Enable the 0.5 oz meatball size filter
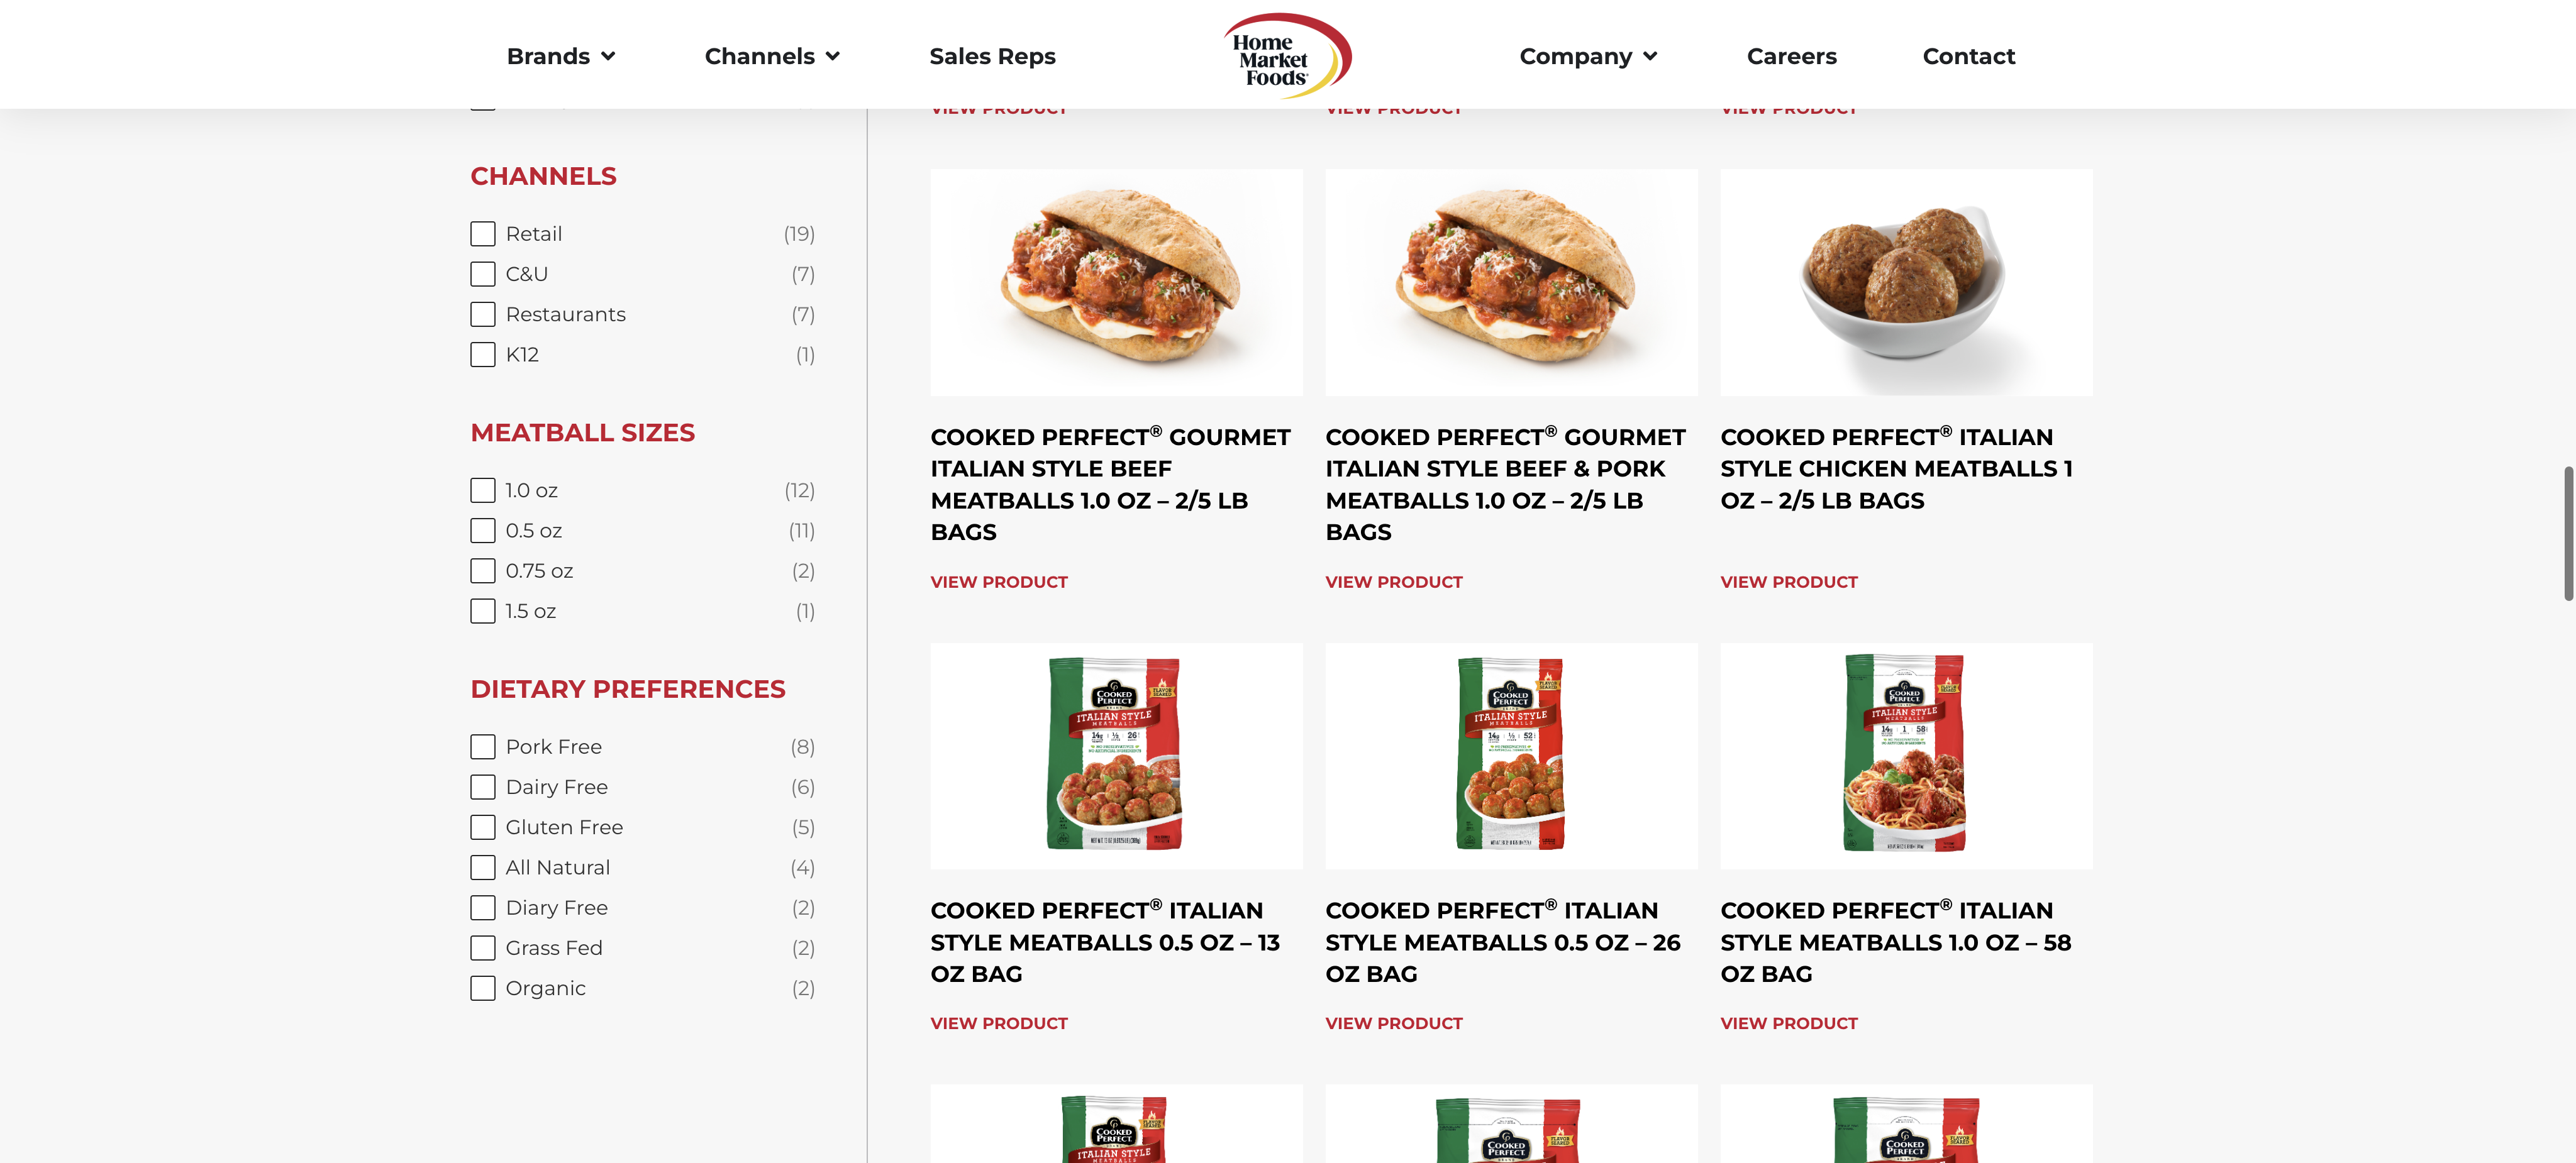Image resolution: width=2576 pixels, height=1163 pixels. pos(483,531)
